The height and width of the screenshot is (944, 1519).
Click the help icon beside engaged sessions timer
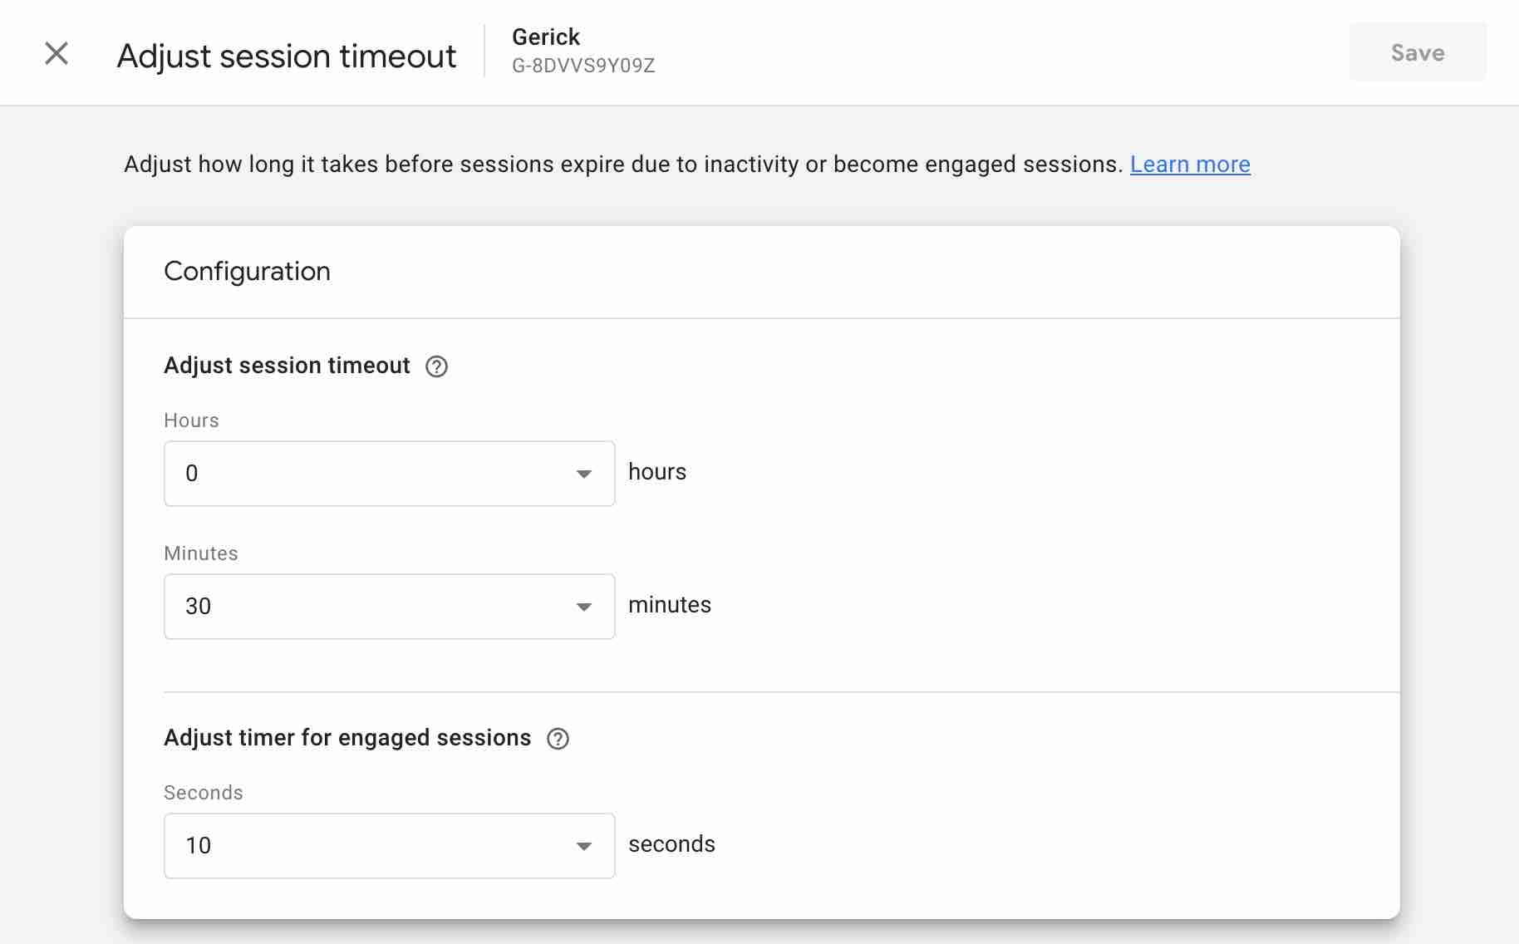click(558, 739)
